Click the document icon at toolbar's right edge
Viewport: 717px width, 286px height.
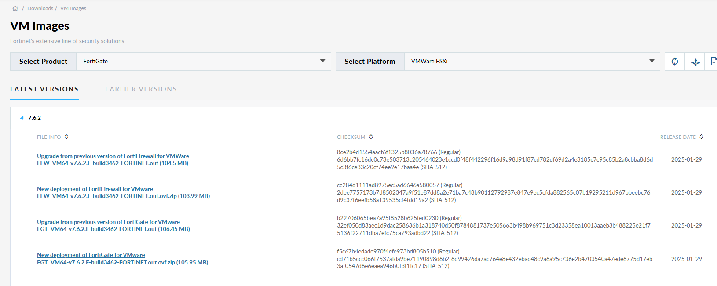pos(713,62)
